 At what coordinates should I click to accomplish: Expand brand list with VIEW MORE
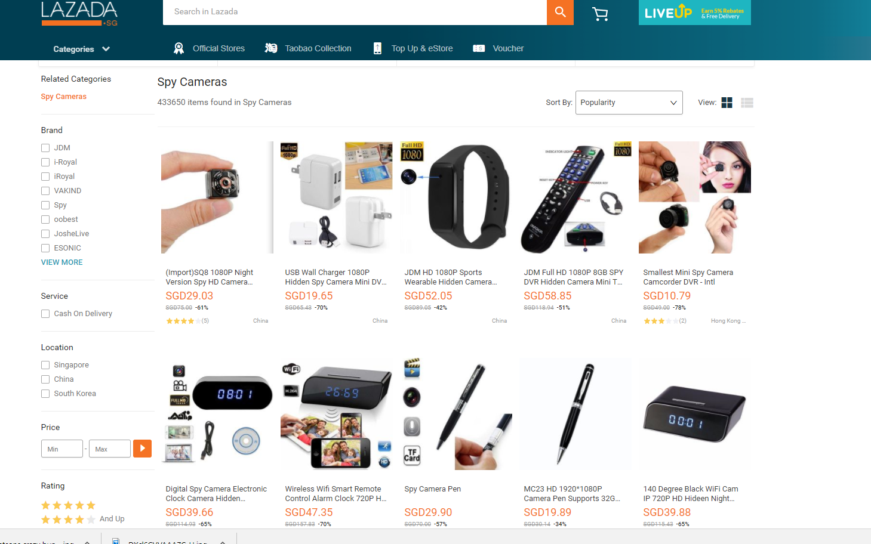tap(62, 262)
